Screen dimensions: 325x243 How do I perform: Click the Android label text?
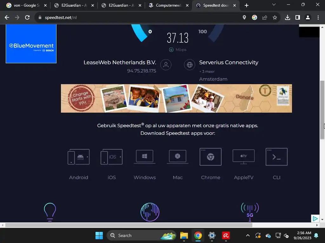coord(79,178)
